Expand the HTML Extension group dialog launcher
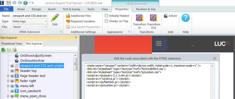The width and height of the screenshot is (235, 99). pos(61,32)
